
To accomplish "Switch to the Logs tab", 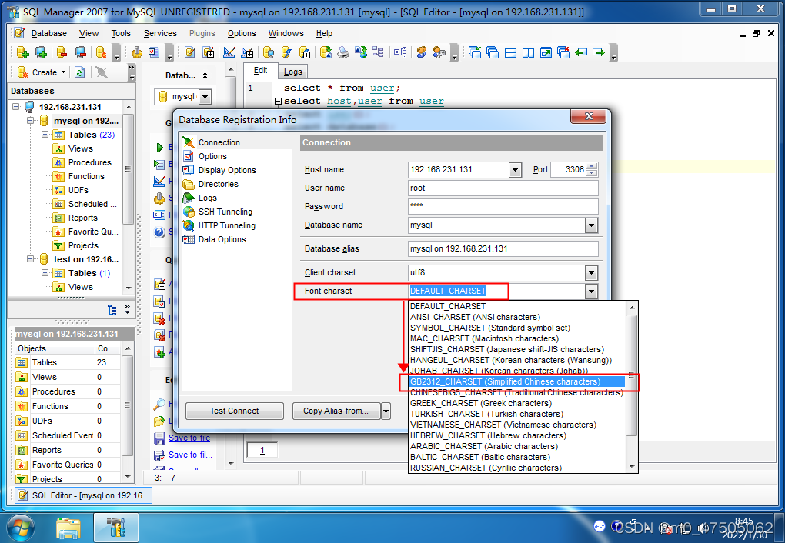I will [293, 72].
